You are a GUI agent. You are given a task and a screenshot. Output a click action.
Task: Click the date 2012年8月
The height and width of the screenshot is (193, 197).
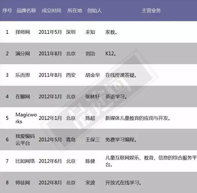(50, 183)
